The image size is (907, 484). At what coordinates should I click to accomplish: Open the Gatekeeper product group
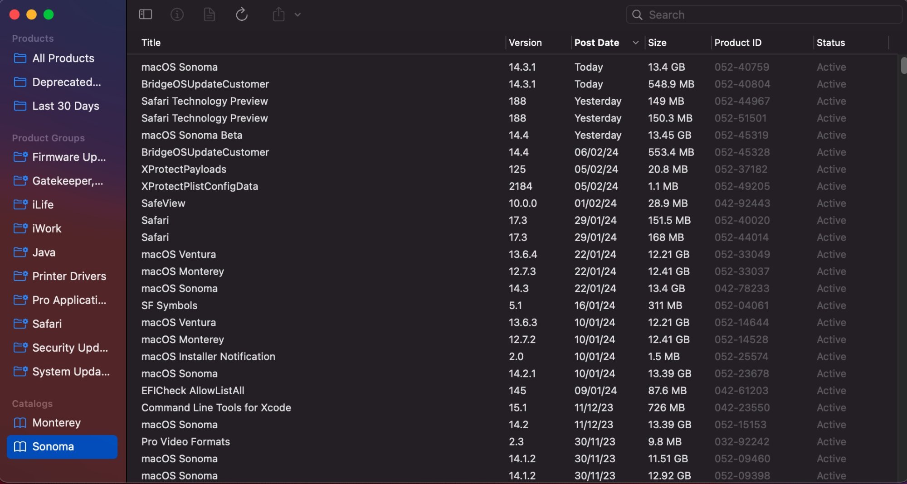(x=62, y=181)
